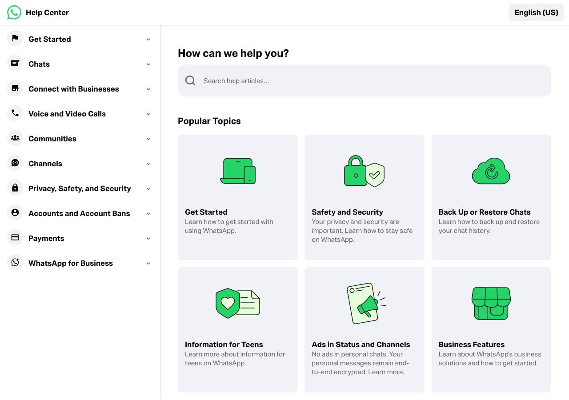Viewport: 569px width, 400px height.
Task: Click the WhatsApp for Business sidebar icon
Action: point(15,262)
